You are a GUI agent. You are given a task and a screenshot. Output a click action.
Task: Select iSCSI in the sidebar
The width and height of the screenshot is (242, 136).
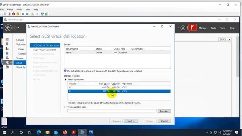(x=20, y=63)
